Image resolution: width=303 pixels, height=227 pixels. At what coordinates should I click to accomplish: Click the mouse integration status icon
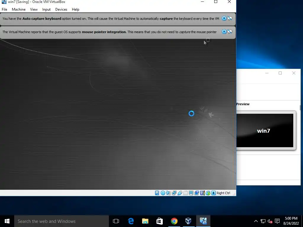coord(208,193)
